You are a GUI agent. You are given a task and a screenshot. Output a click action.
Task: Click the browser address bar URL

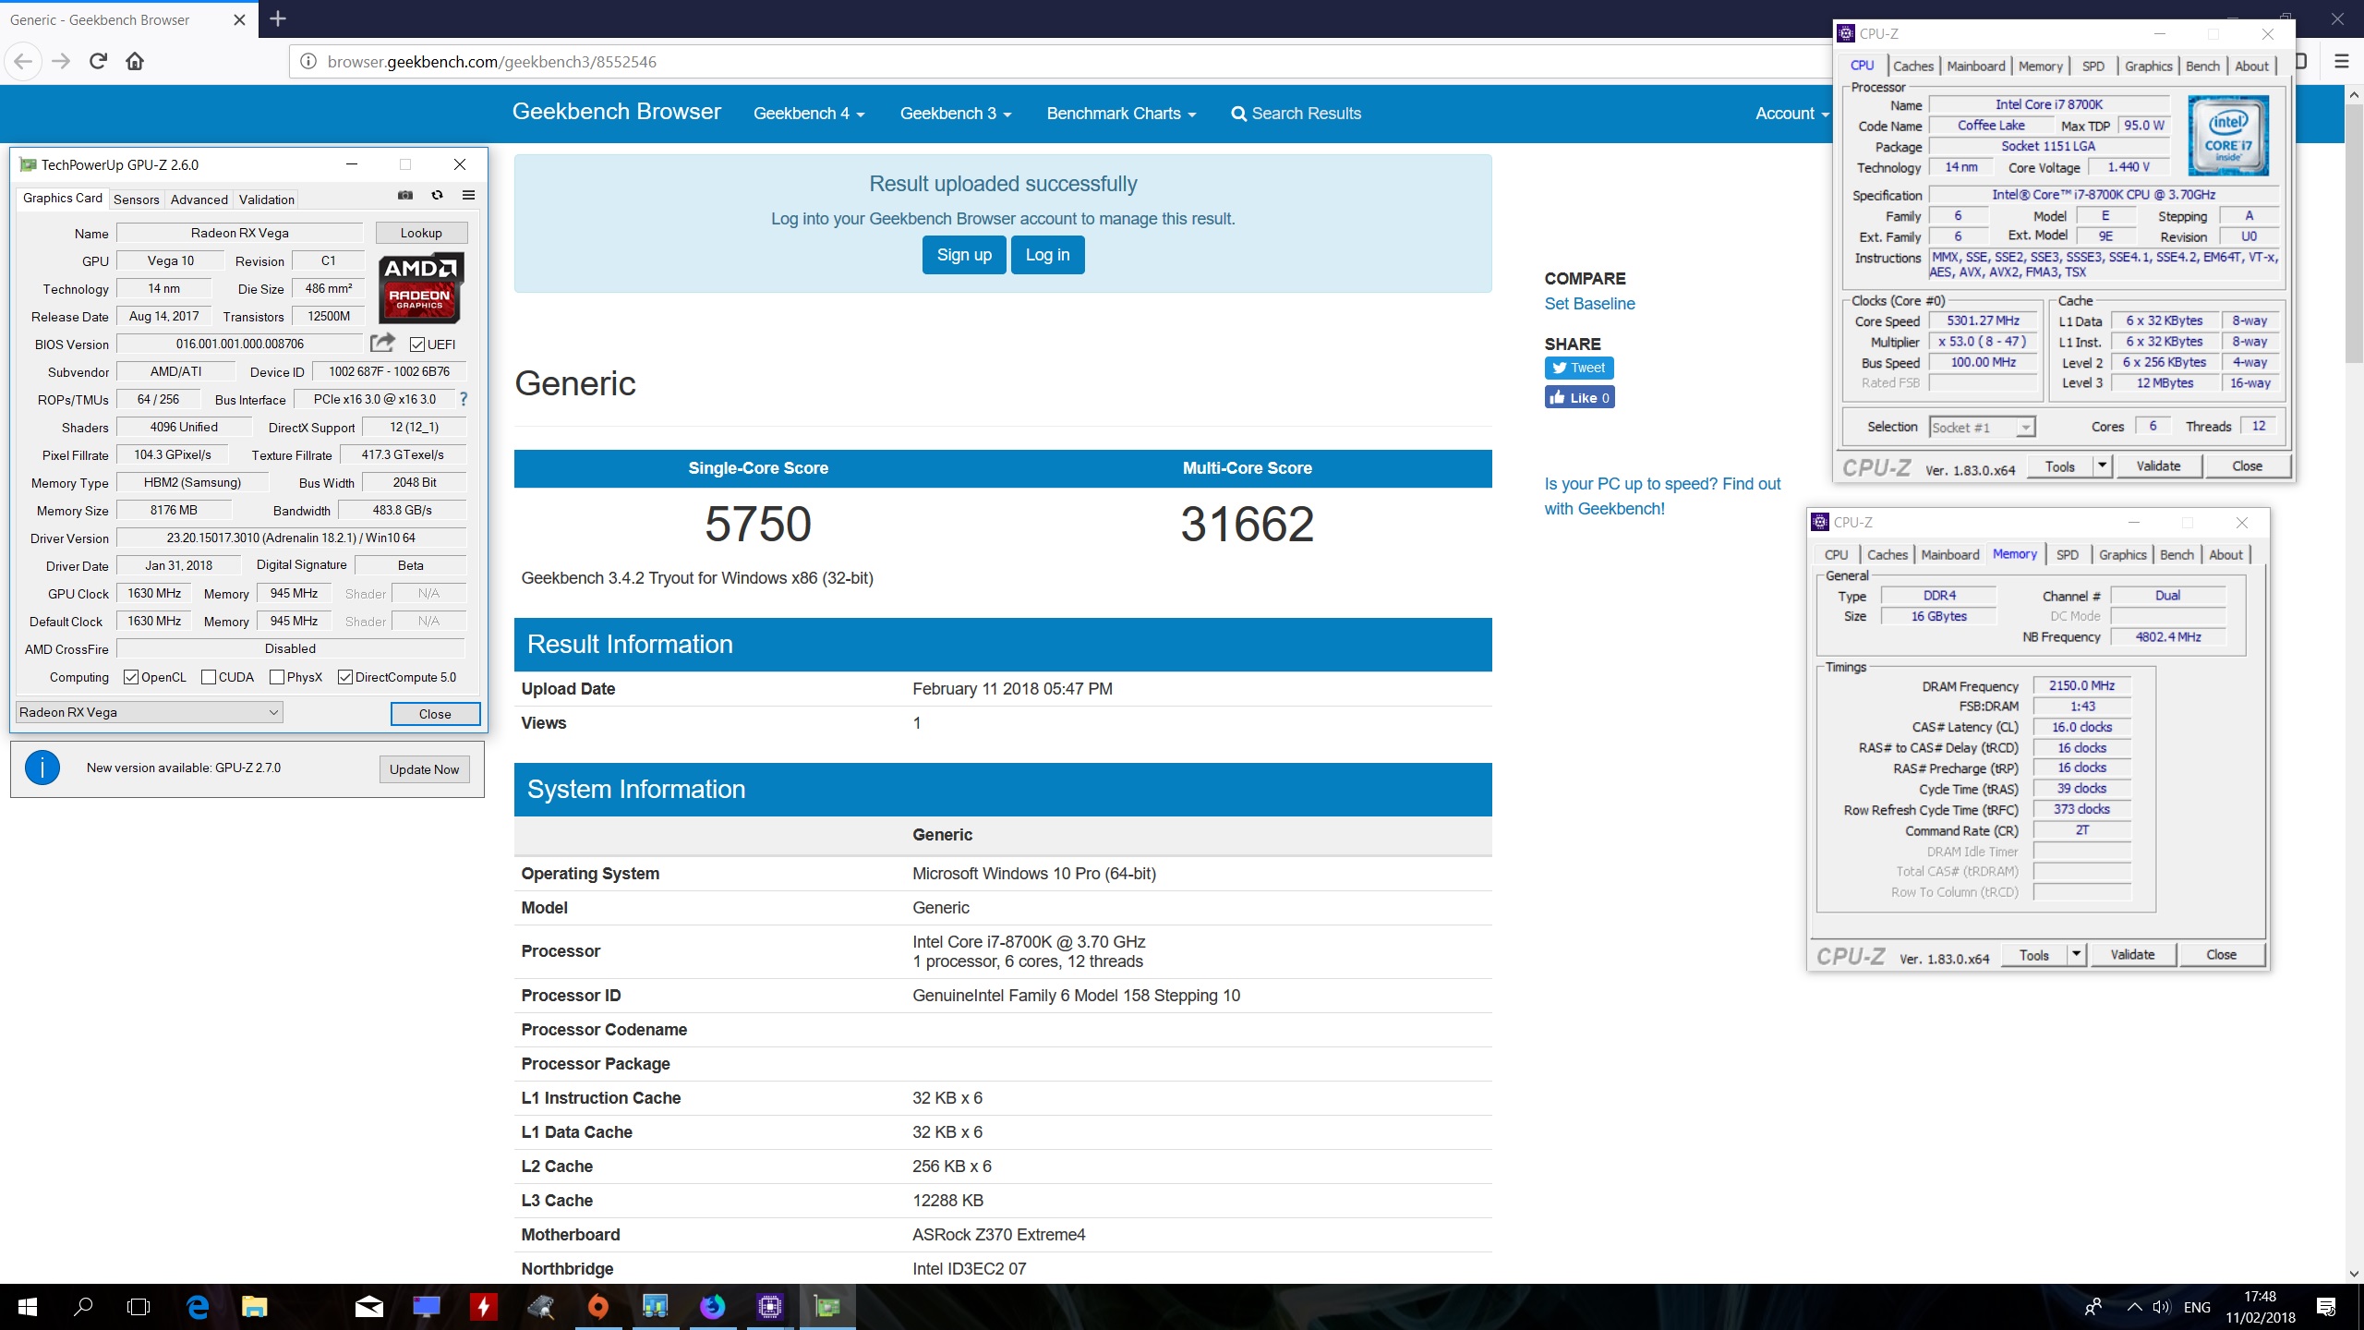[x=491, y=62]
